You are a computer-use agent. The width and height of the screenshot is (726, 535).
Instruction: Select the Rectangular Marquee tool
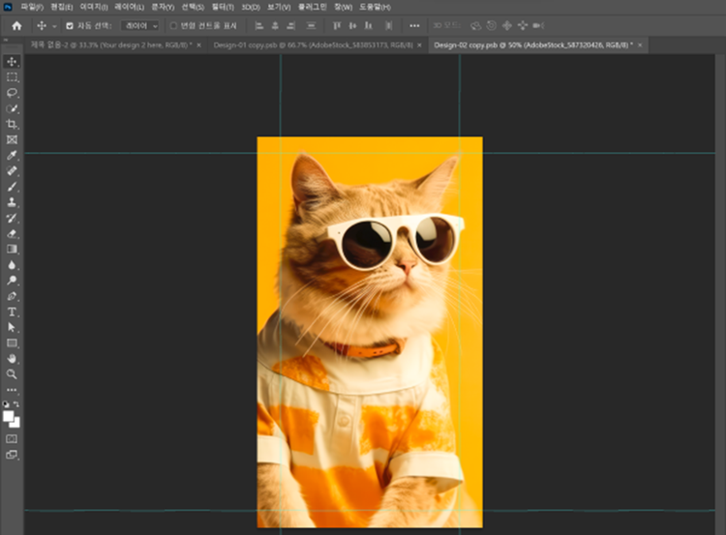pos(13,76)
